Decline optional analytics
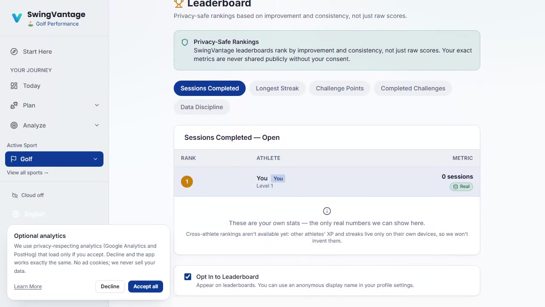This screenshot has width=545, height=307. (x=110, y=287)
